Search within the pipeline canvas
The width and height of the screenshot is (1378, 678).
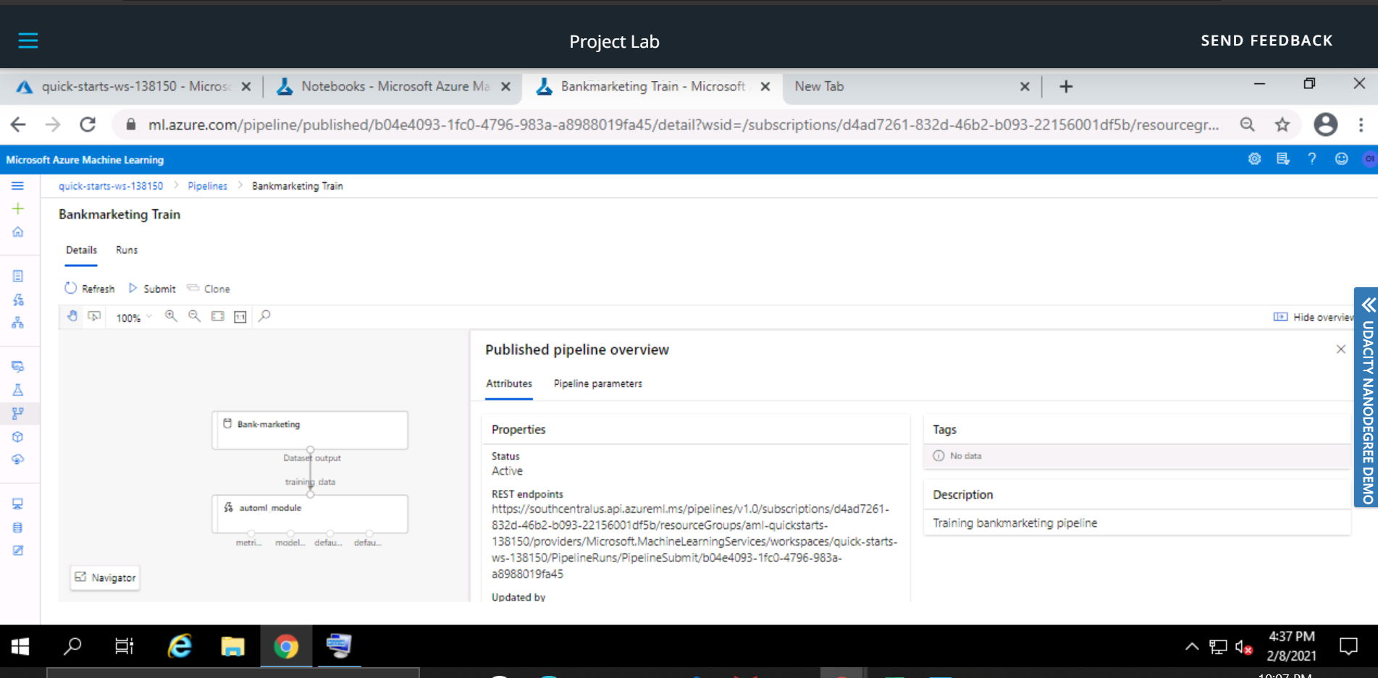[x=264, y=316]
